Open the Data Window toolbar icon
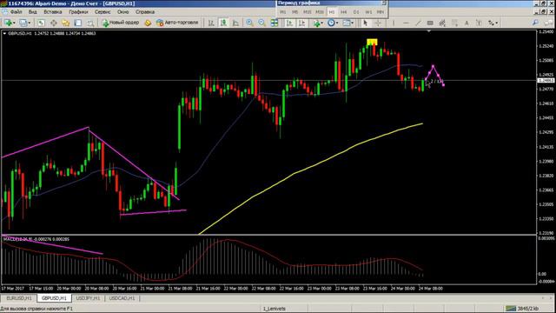This screenshot has width=556, height=313. [54, 23]
